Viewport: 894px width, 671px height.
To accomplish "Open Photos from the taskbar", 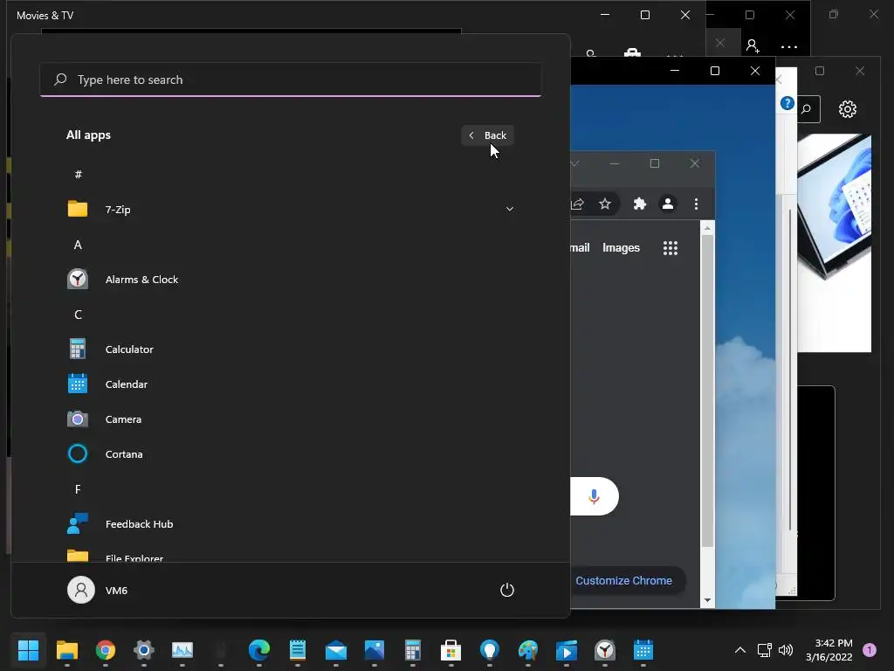I will click(x=375, y=650).
